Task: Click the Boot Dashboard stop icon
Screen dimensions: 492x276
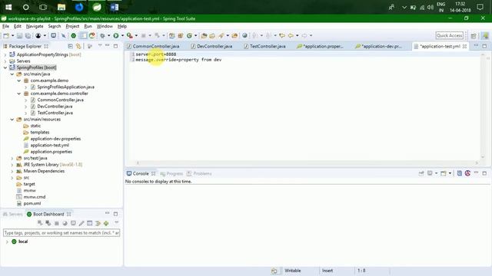Action: click(57, 223)
